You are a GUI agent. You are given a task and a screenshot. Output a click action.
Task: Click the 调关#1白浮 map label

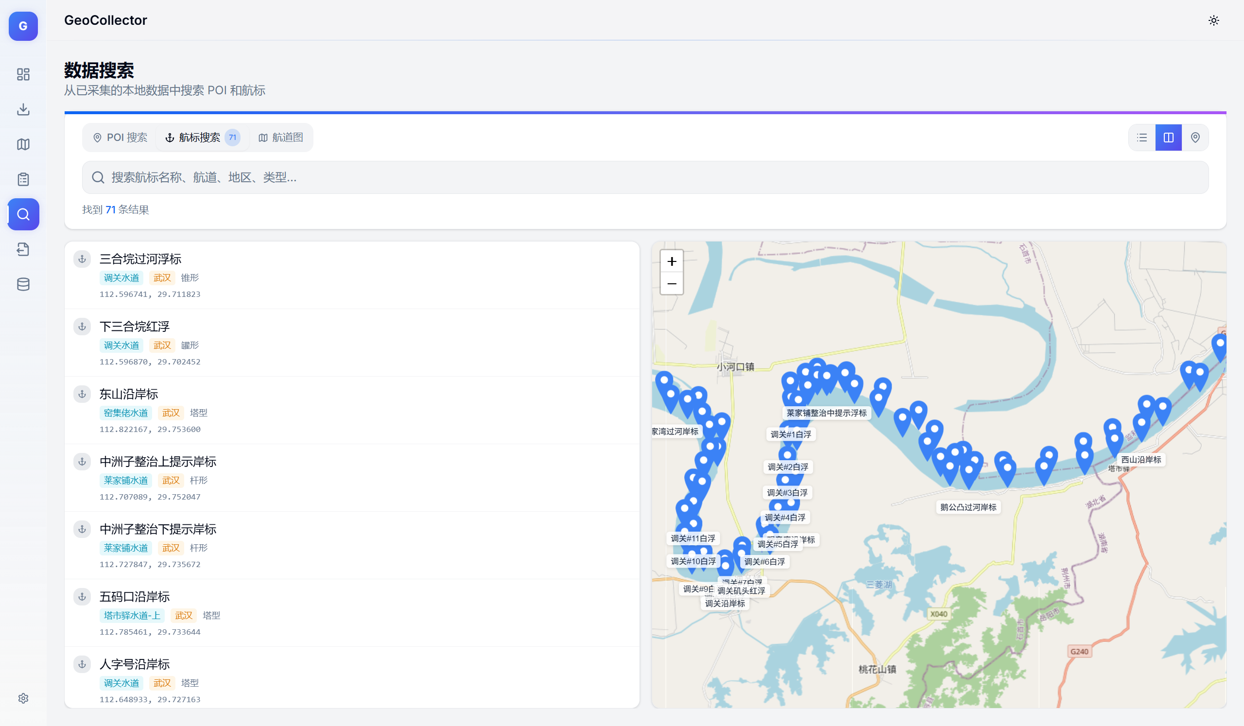click(791, 434)
